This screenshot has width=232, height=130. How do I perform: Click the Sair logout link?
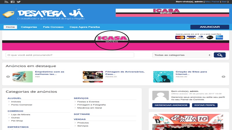point(224,2)
